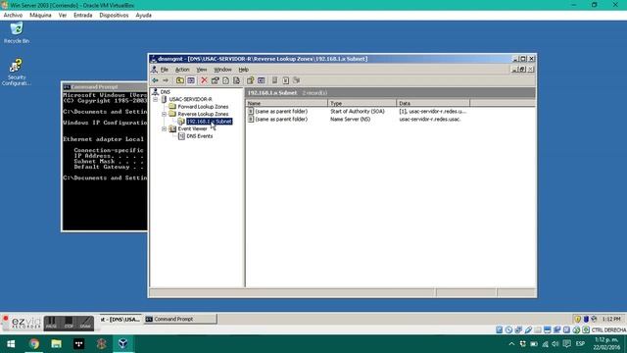Screen dimensions: 627x353
Task: Collapse the Reverse Lookup Zones node
Action: [164, 114]
